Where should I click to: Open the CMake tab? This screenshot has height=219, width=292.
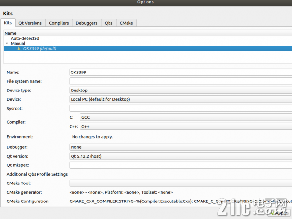pos(126,23)
